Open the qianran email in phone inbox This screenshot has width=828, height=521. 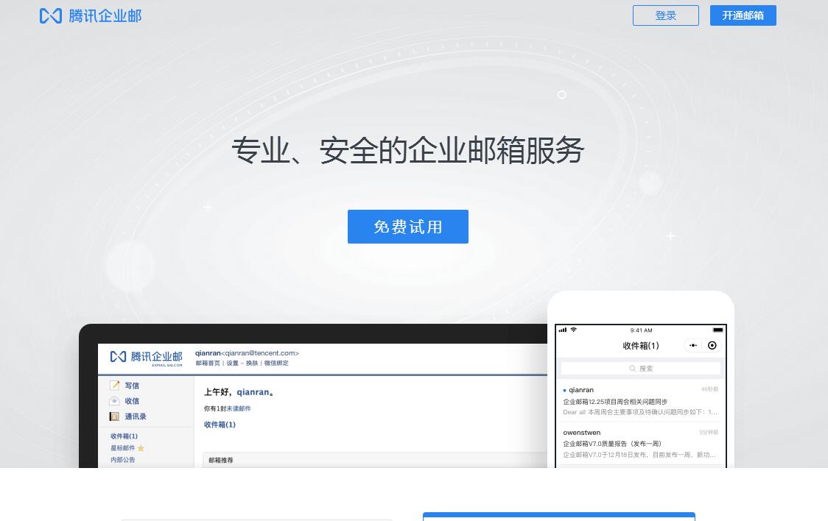tap(640, 401)
